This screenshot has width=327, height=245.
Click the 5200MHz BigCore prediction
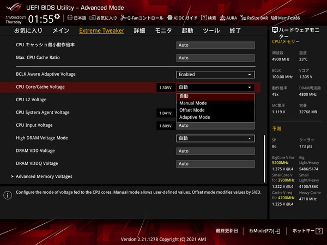[x=280, y=163]
